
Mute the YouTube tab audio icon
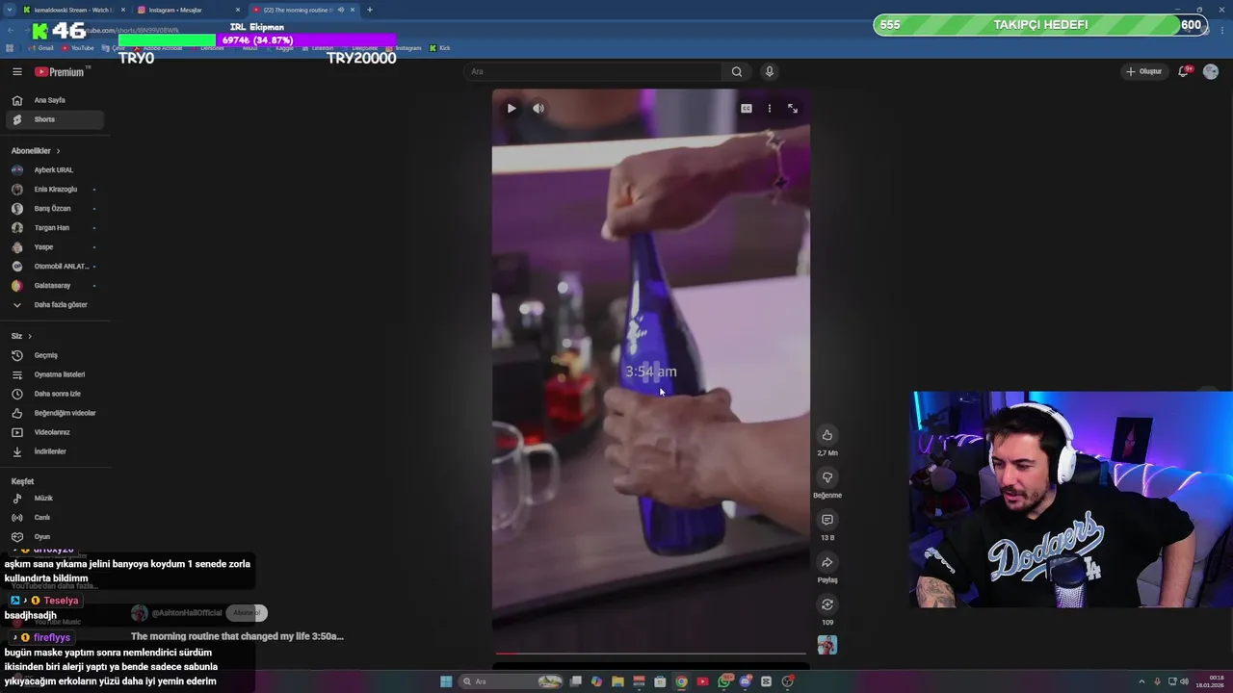click(340, 10)
